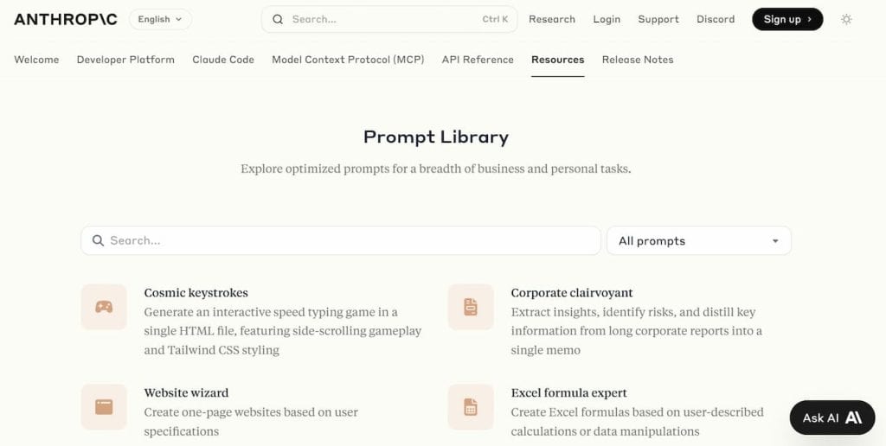Click the All prompts dropdown arrow
This screenshot has height=446, width=886.
(x=775, y=241)
